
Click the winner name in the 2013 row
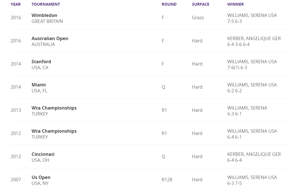pyautogui.click(x=247, y=108)
